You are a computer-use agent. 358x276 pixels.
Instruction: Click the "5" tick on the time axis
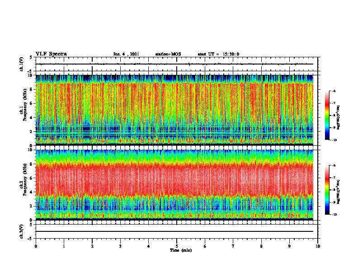point(177,246)
